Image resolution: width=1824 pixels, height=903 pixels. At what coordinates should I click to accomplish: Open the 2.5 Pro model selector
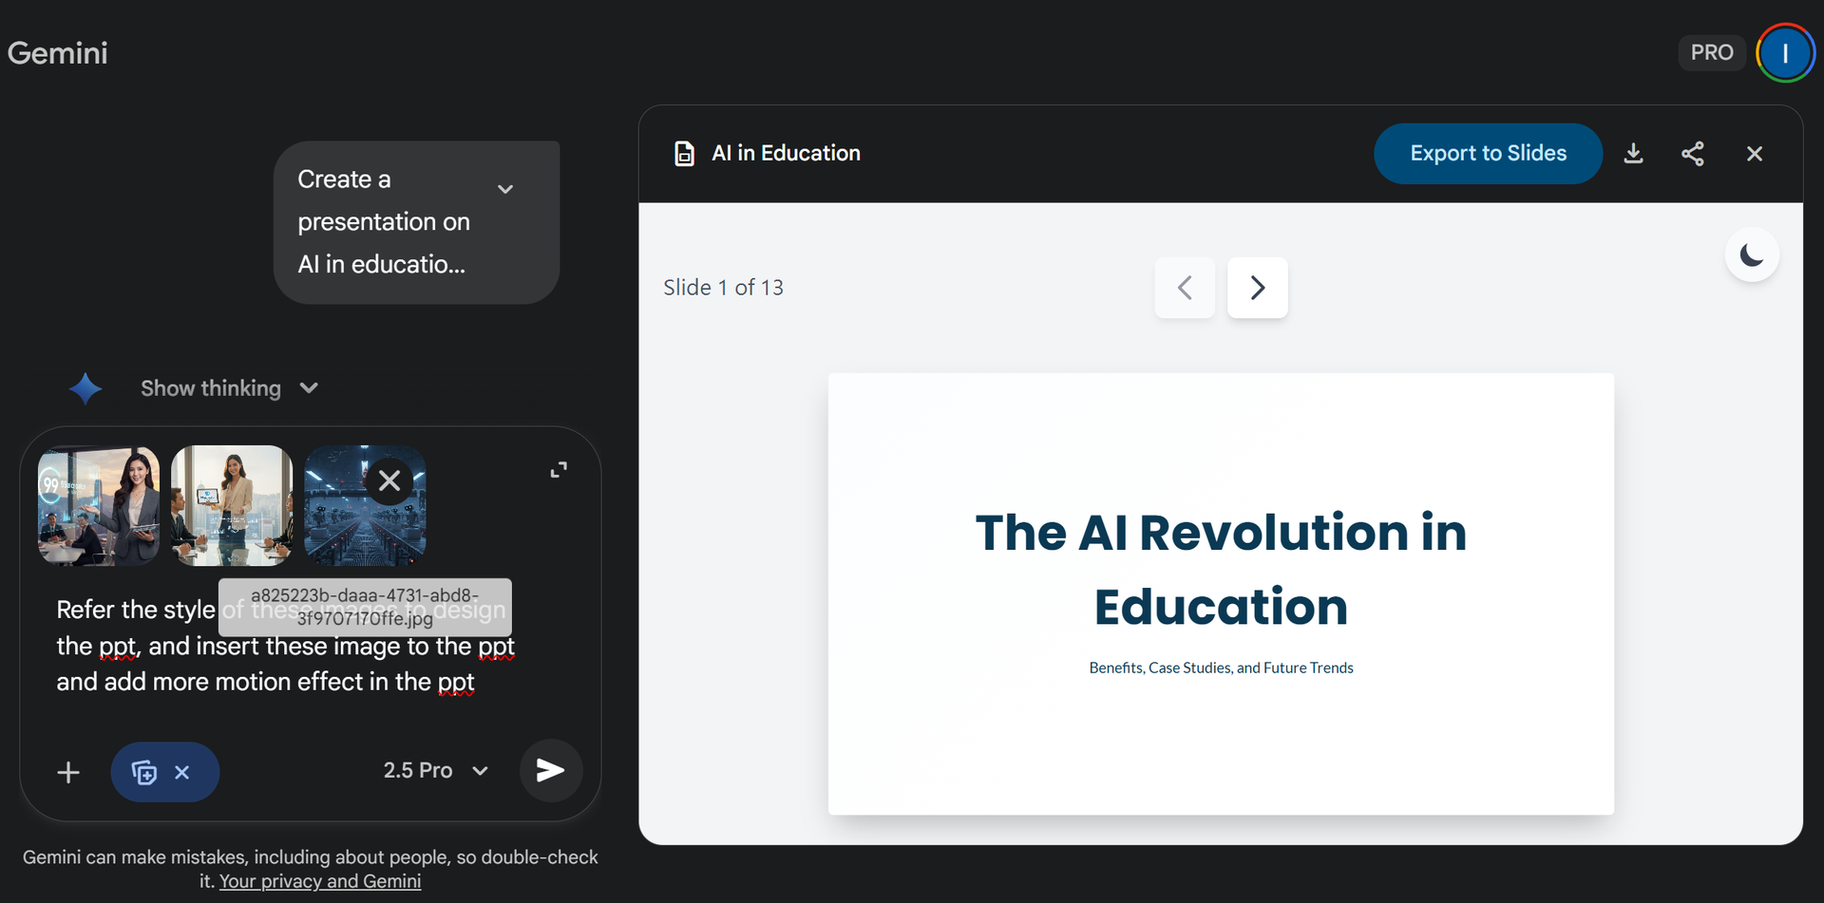[x=435, y=770]
